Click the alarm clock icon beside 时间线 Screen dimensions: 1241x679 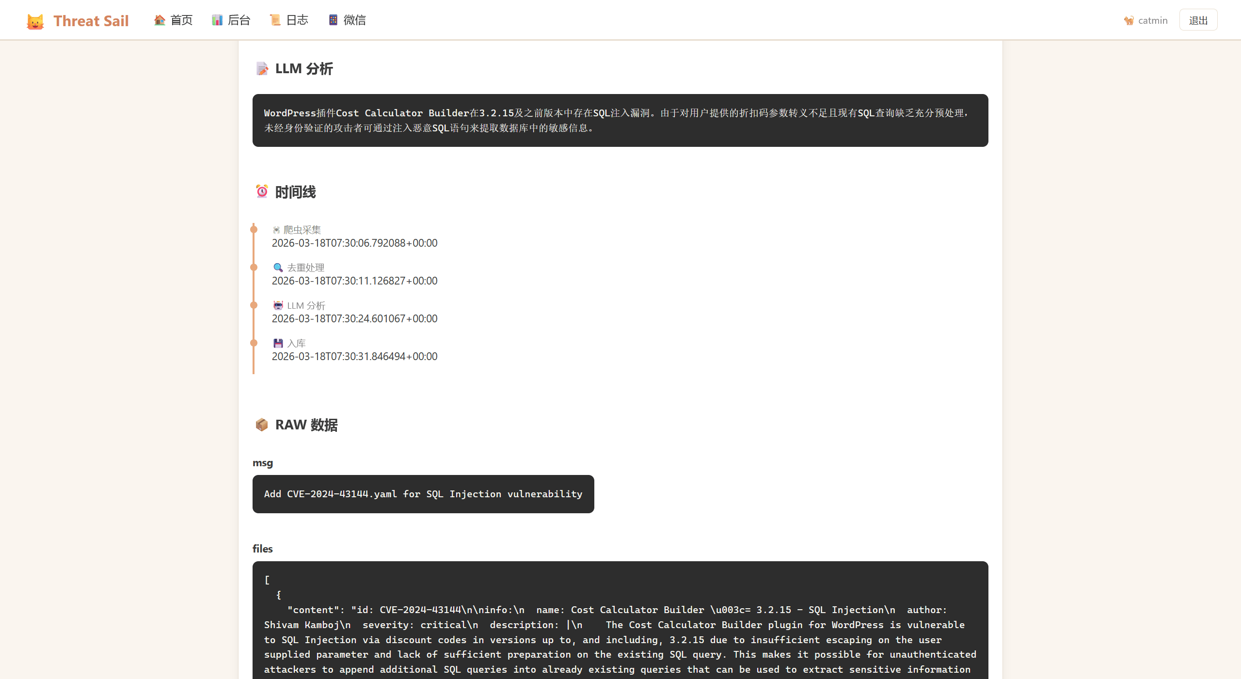pyautogui.click(x=262, y=191)
